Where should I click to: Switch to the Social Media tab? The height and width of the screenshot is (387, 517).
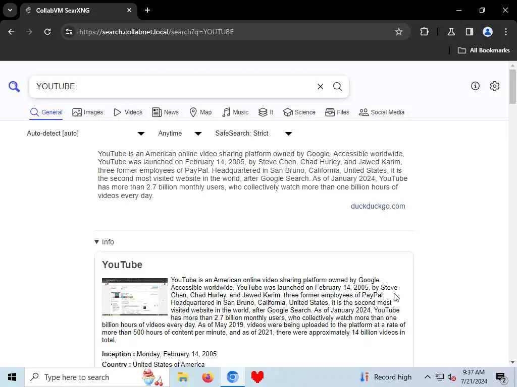pos(382,112)
